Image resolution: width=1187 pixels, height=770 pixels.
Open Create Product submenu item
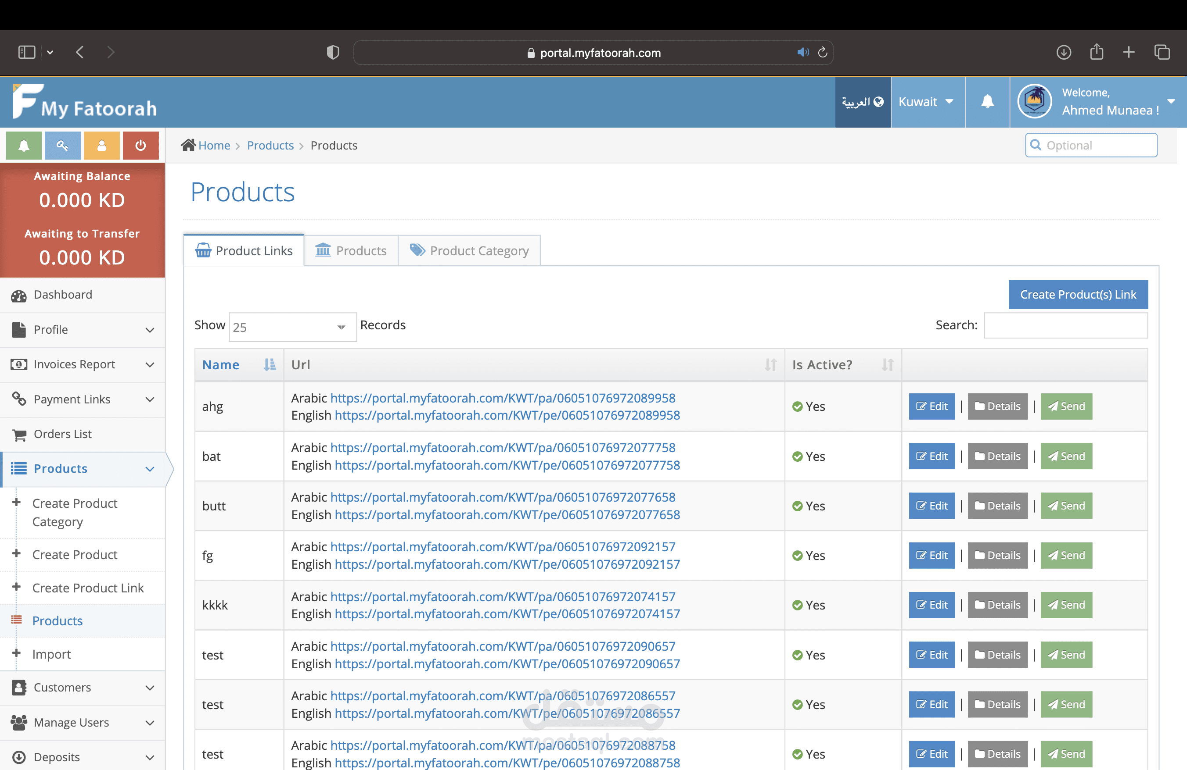pos(83,555)
